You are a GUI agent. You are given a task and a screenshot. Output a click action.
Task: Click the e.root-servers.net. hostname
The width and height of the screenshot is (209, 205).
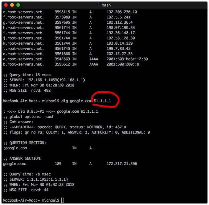(23, 12)
